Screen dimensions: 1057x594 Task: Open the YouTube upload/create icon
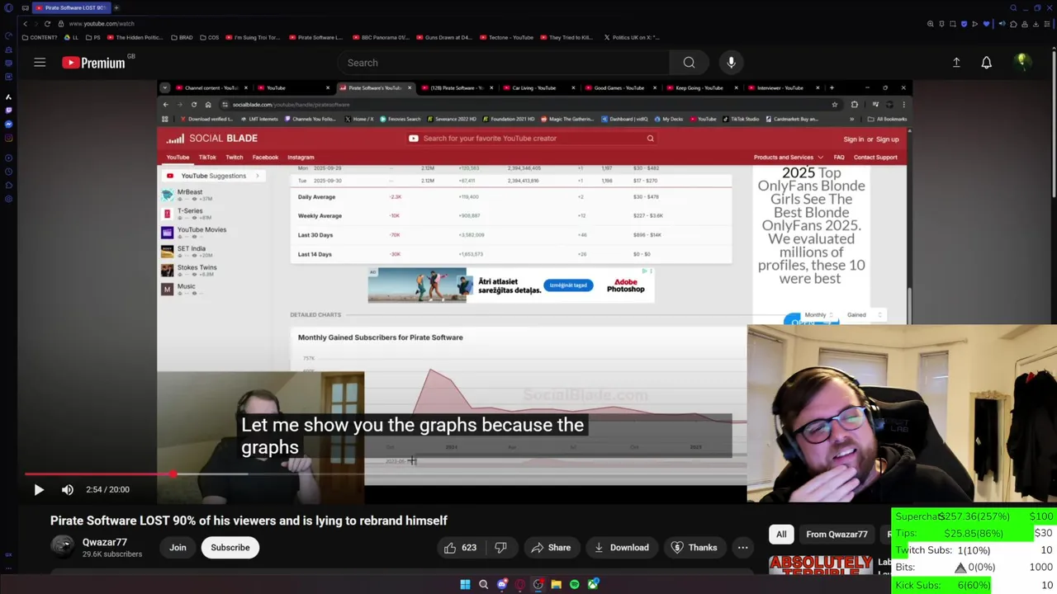[x=956, y=63]
